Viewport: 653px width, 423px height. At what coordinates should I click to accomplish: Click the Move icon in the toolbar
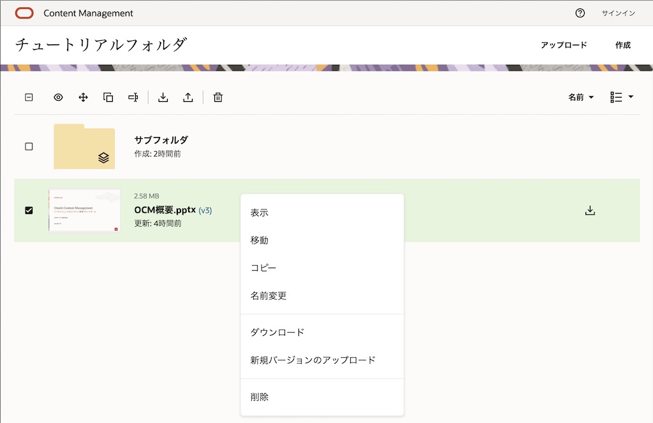pyautogui.click(x=83, y=97)
